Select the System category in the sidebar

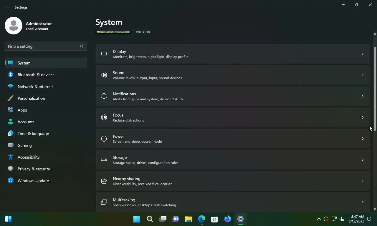point(46,63)
